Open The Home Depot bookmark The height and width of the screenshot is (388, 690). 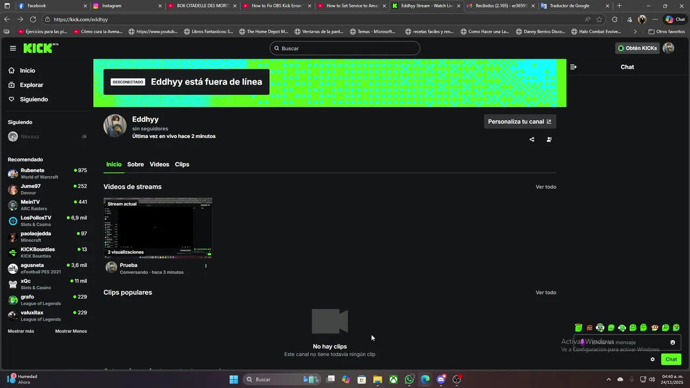point(264,31)
